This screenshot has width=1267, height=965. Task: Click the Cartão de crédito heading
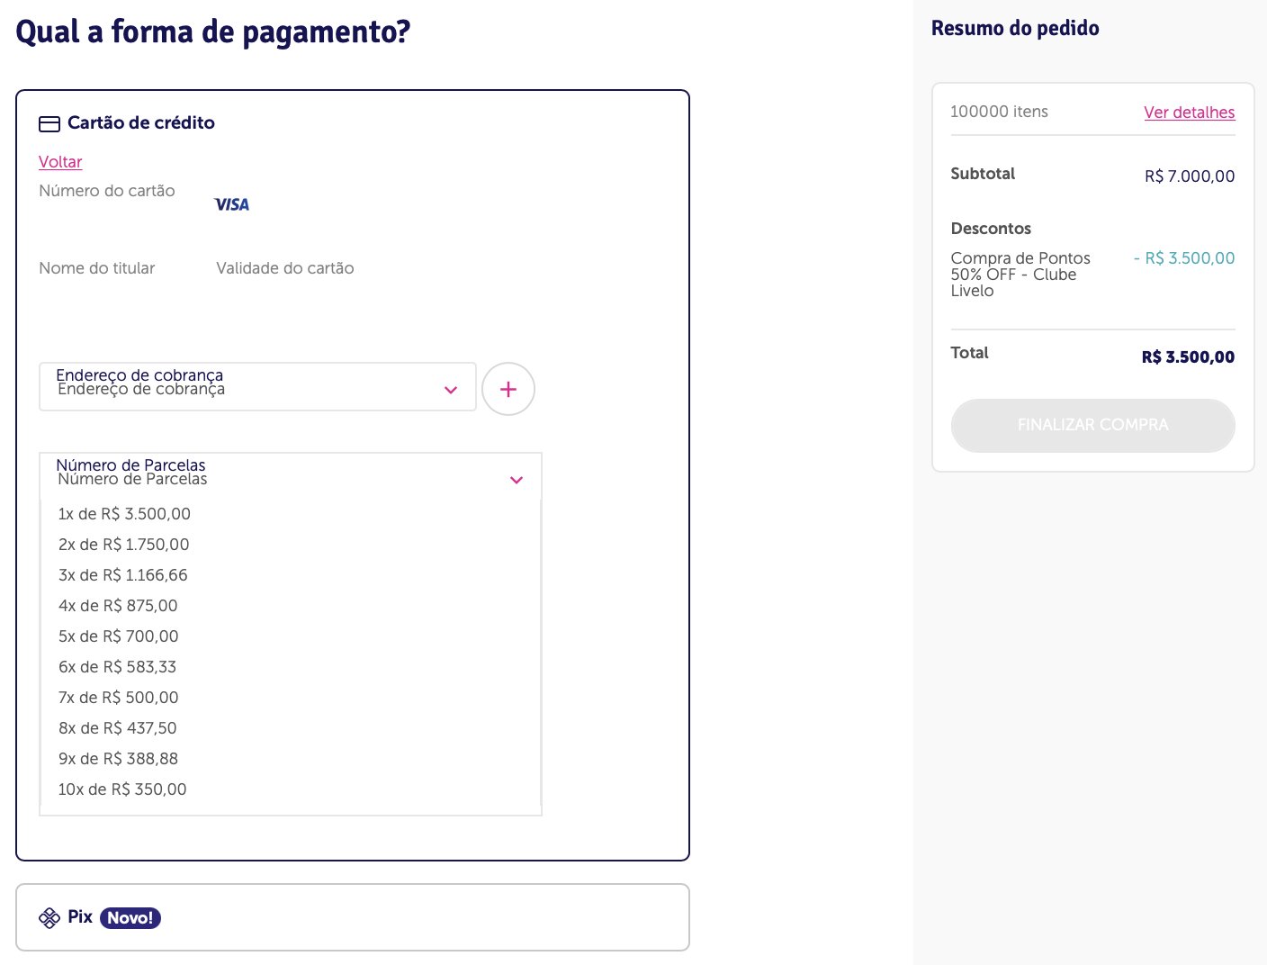pos(141,123)
